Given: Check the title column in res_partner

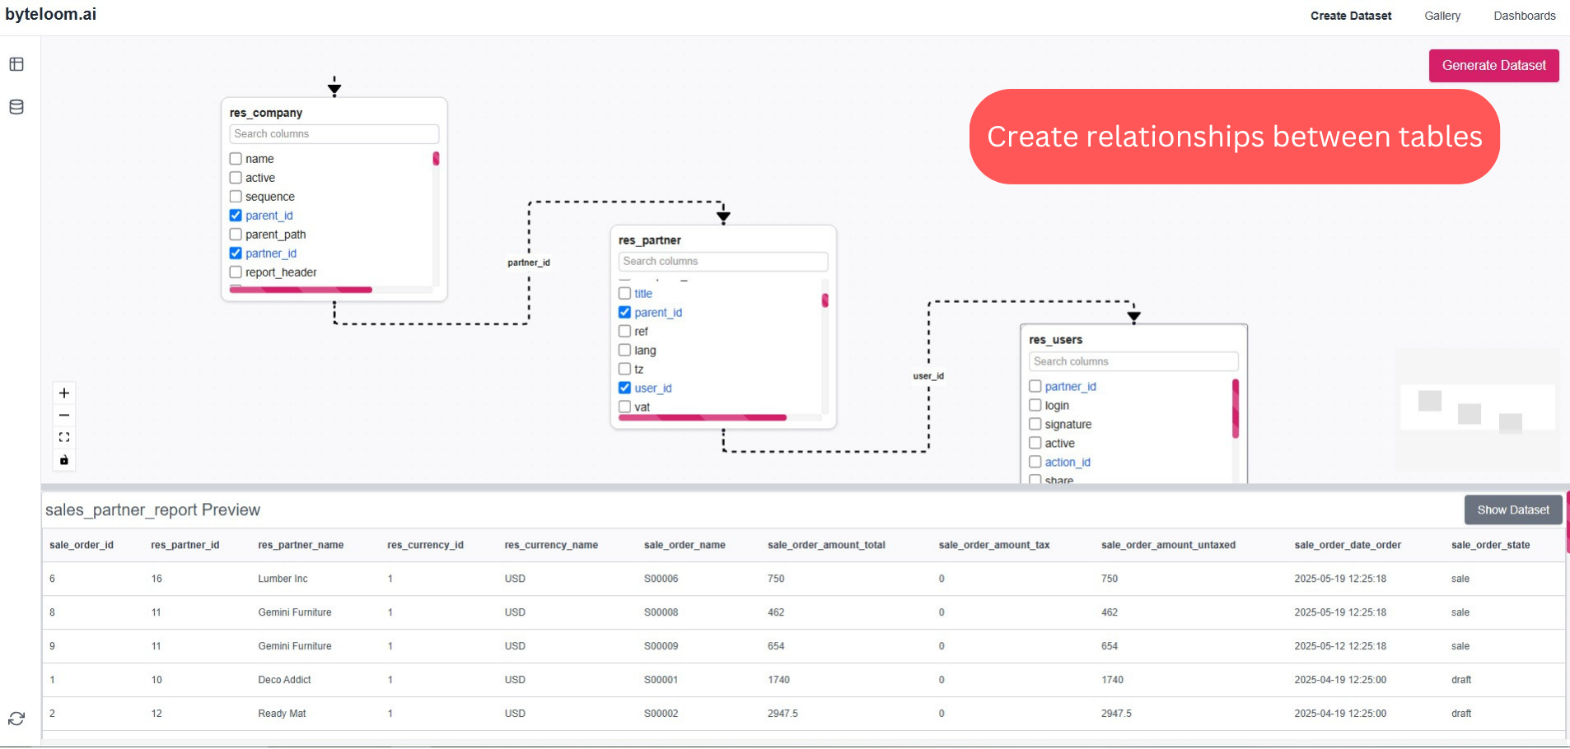Looking at the screenshot, I should point(624,294).
